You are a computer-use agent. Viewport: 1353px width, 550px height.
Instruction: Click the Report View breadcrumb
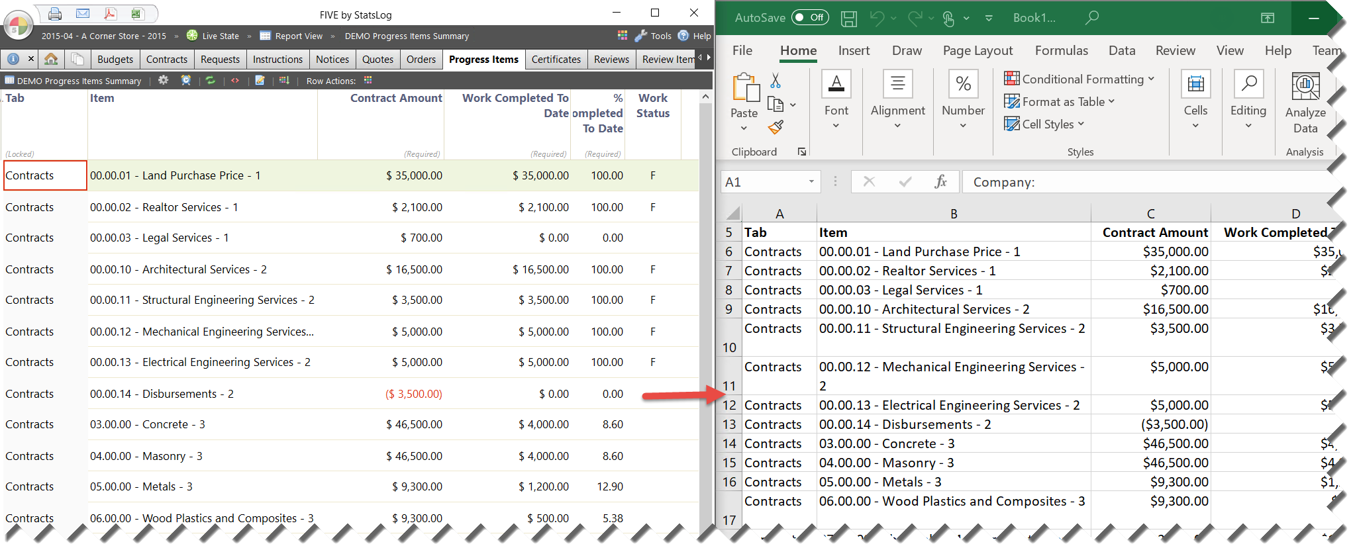tap(291, 36)
